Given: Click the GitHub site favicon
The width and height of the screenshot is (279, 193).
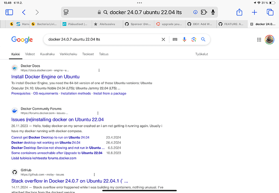Looking at the screenshot, I should point(15,172).
